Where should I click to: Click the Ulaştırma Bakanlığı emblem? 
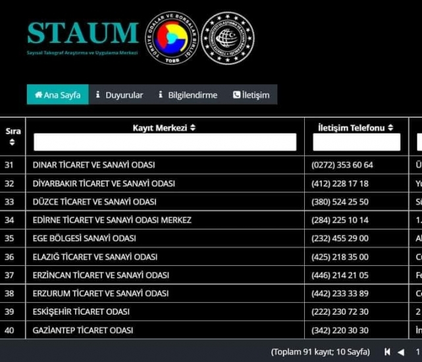[228, 38]
